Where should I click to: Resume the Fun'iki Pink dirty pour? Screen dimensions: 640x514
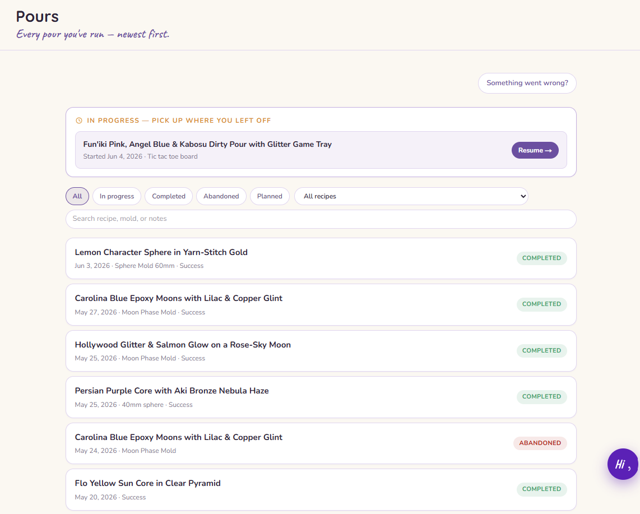pyautogui.click(x=535, y=150)
